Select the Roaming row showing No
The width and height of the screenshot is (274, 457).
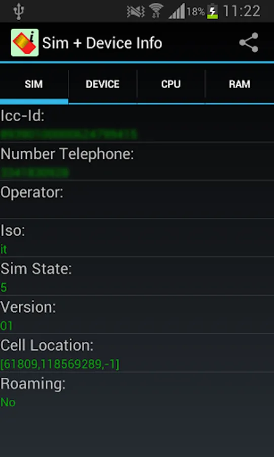pyautogui.click(x=137, y=391)
